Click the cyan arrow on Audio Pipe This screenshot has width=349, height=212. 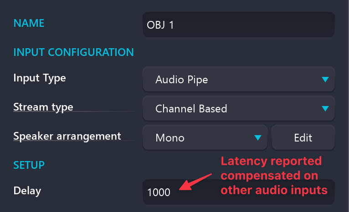point(324,80)
